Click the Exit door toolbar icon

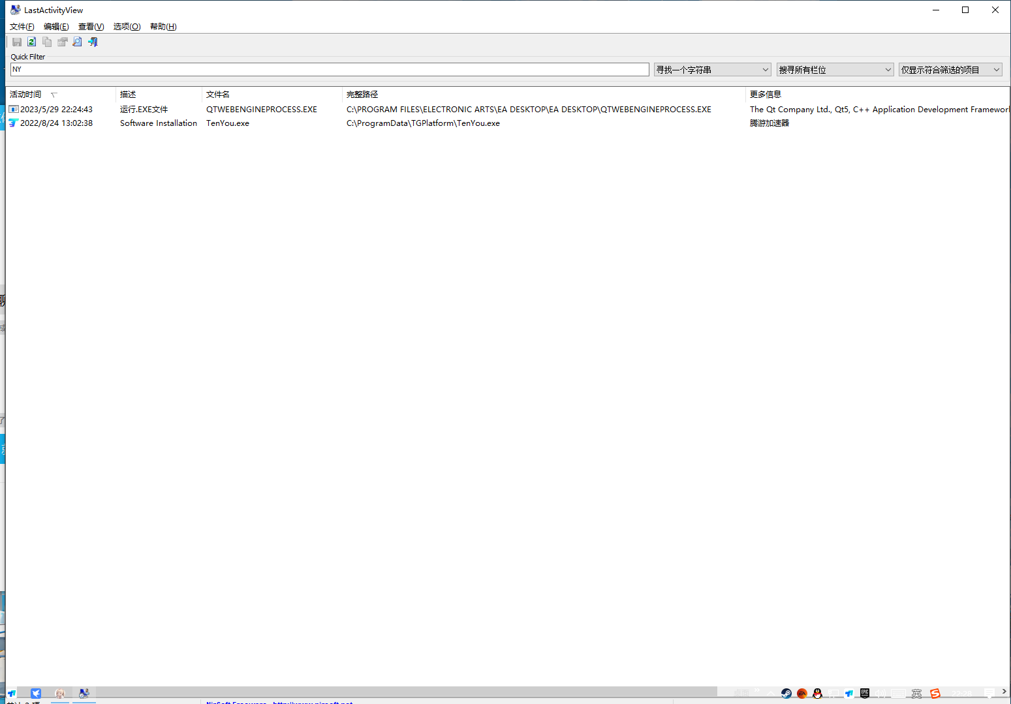93,42
